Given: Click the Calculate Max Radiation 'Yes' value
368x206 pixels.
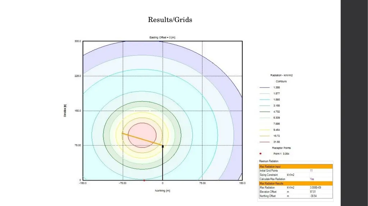Looking at the screenshot, I should click(312, 179).
